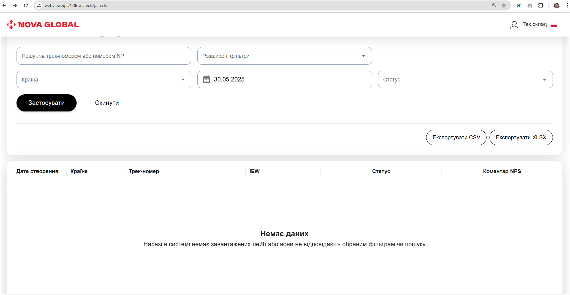Bookmark this page with the star icon

pyautogui.click(x=504, y=5)
